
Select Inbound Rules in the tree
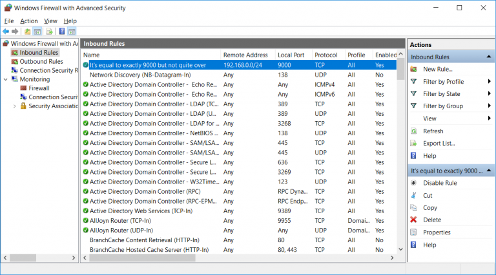pyautogui.click(x=39, y=52)
